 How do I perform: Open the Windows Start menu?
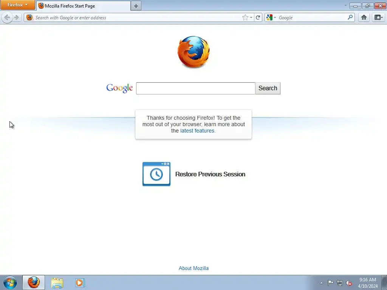point(10,282)
